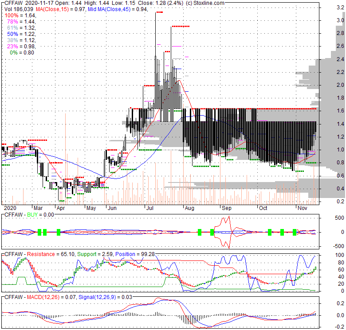This screenshot has height=330, width=346.
Task: Click the Mar label on the time axis
Action: pos(38,208)
